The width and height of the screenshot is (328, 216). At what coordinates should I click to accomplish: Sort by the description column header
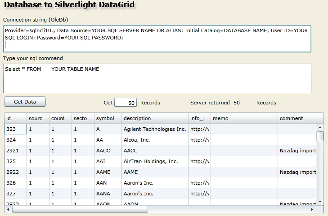[155, 118]
